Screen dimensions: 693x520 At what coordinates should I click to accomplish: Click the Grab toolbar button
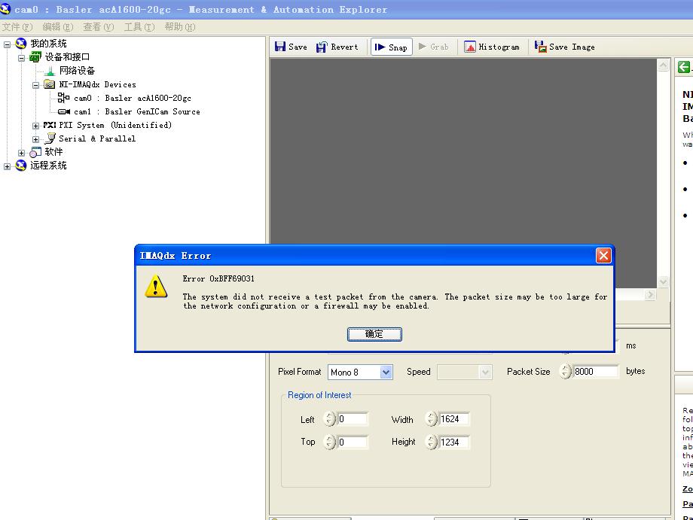pos(433,47)
